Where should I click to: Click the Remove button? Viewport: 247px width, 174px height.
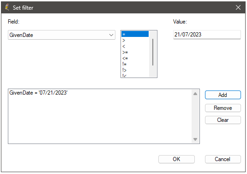coord(223,108)
